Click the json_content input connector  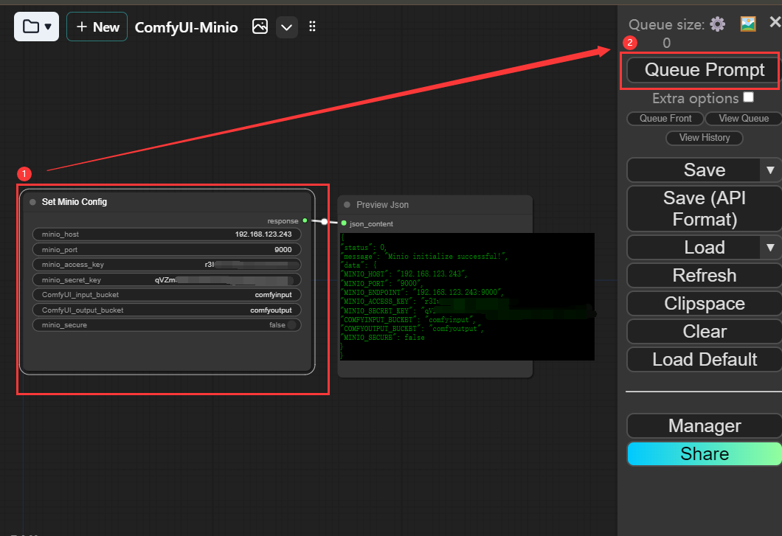(x=344, y=223)
